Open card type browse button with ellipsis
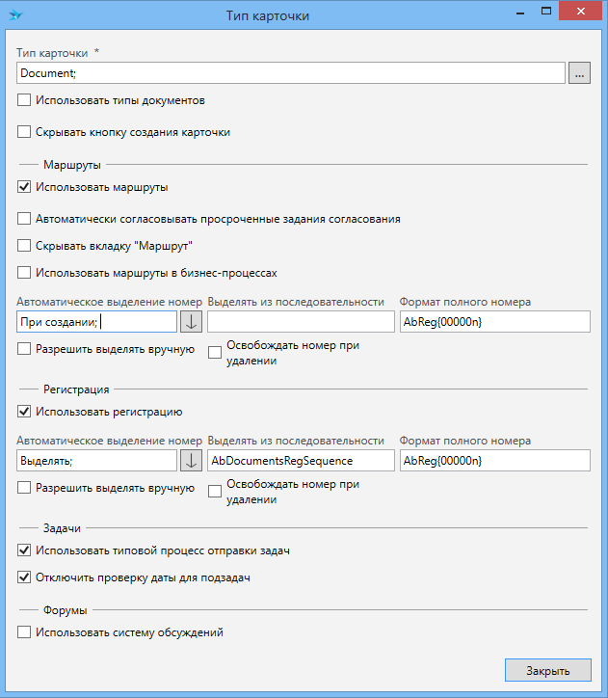 coord(578,73)
